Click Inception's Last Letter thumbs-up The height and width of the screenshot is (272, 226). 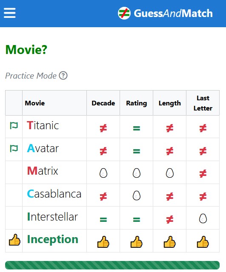tap(203, 242)
